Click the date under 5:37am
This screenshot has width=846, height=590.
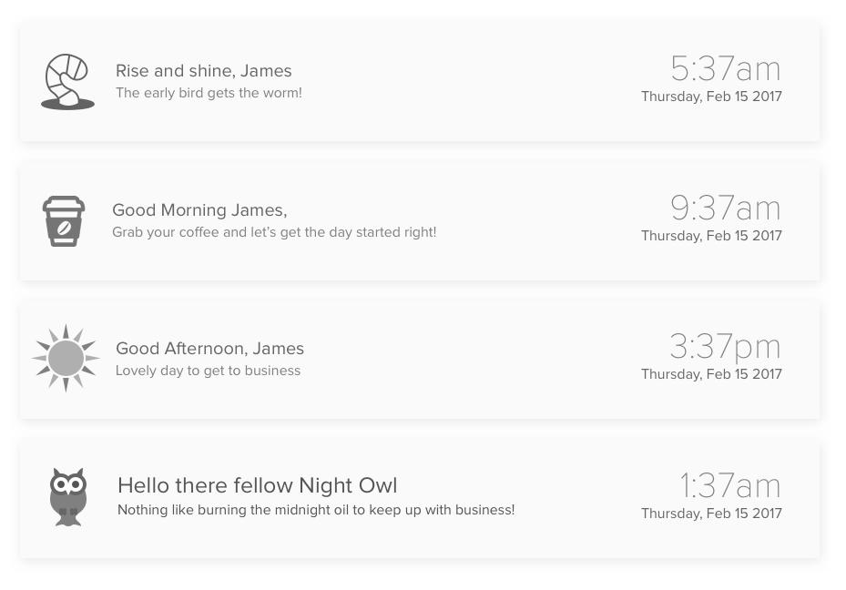tap(711, 97)
